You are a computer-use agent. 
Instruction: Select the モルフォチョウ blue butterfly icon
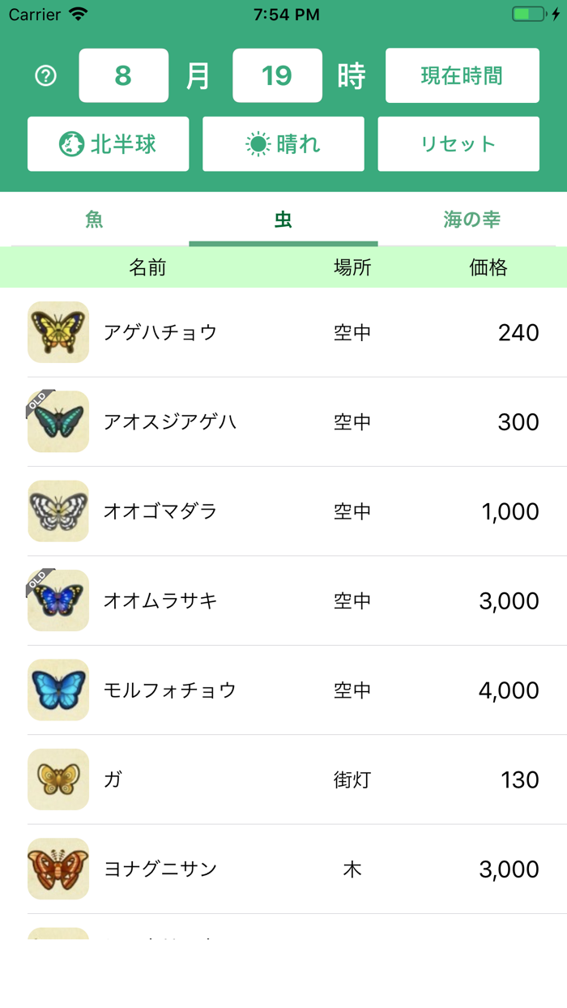click(x=58, y=690)
